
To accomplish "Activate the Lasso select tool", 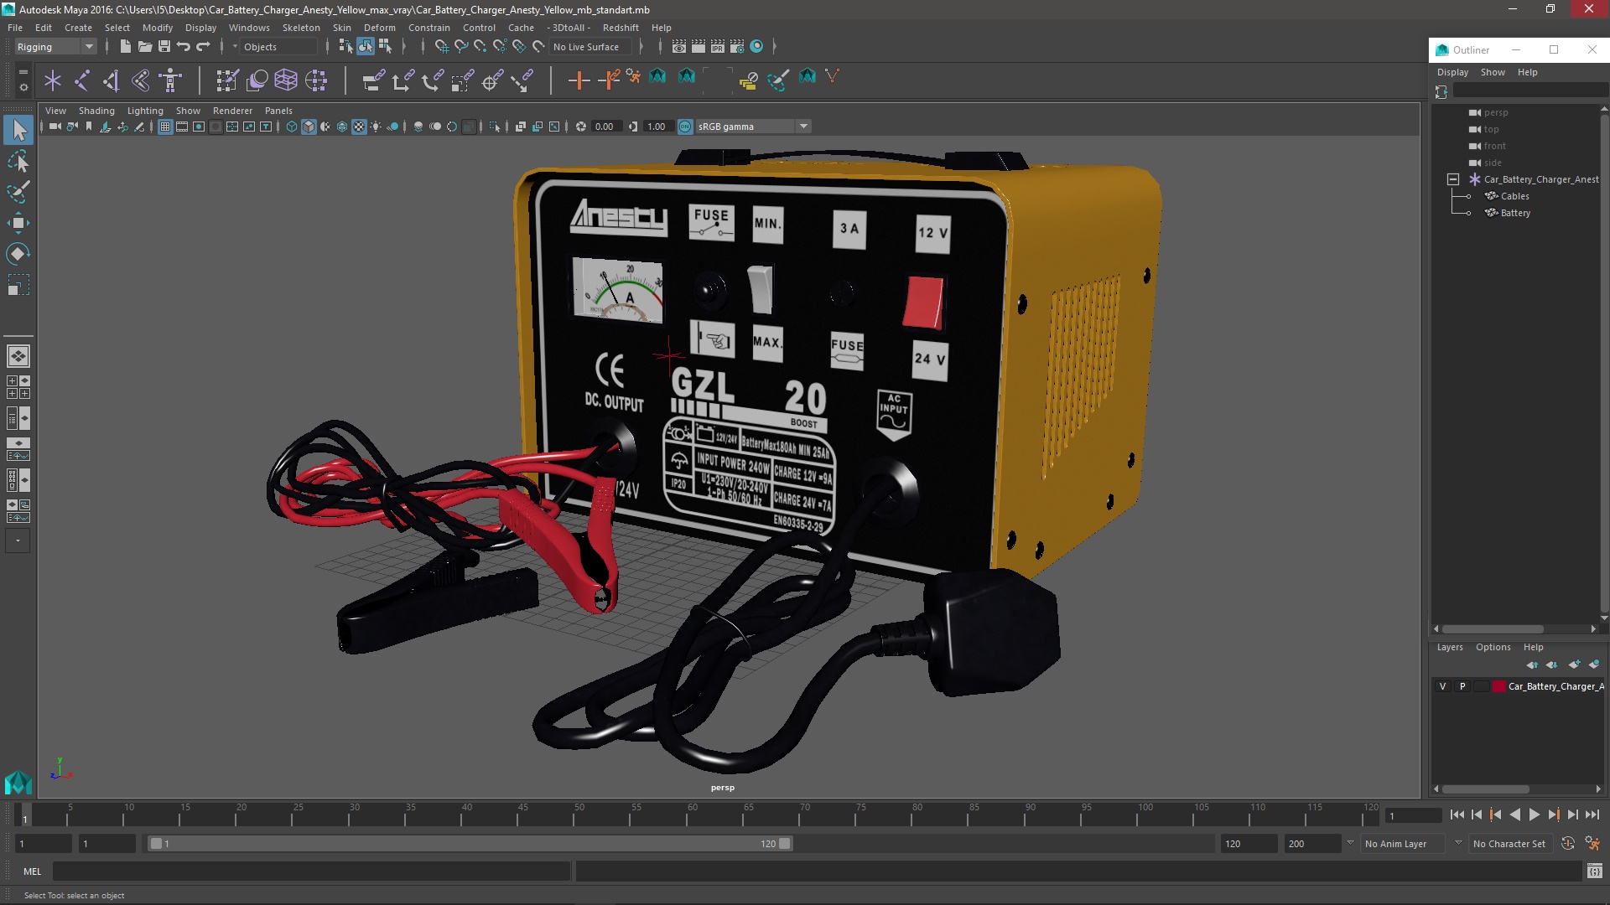I will click(x=18, y=161).
